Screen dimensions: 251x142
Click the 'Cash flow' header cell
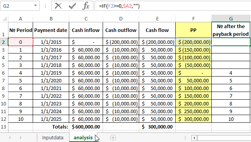click(x=157, y=30)
